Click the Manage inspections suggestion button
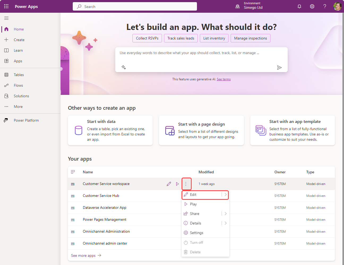This screenshot has height=265, width=344. (x=251, y=38)
